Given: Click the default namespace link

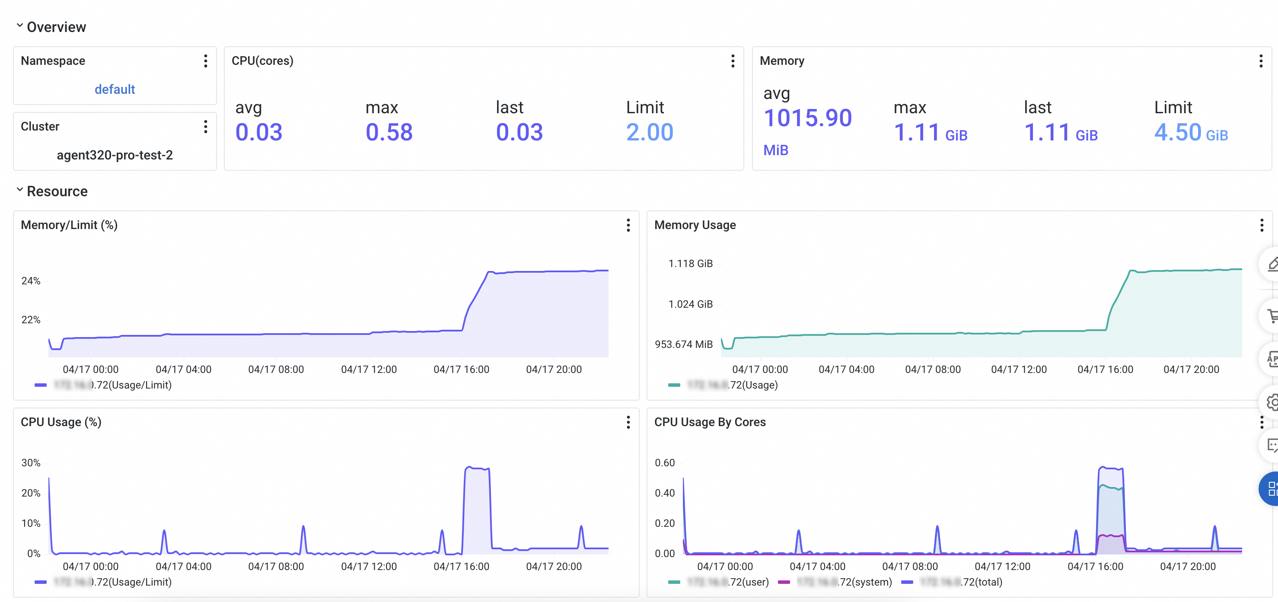Looking at the screenshot, I should [115, 89].
